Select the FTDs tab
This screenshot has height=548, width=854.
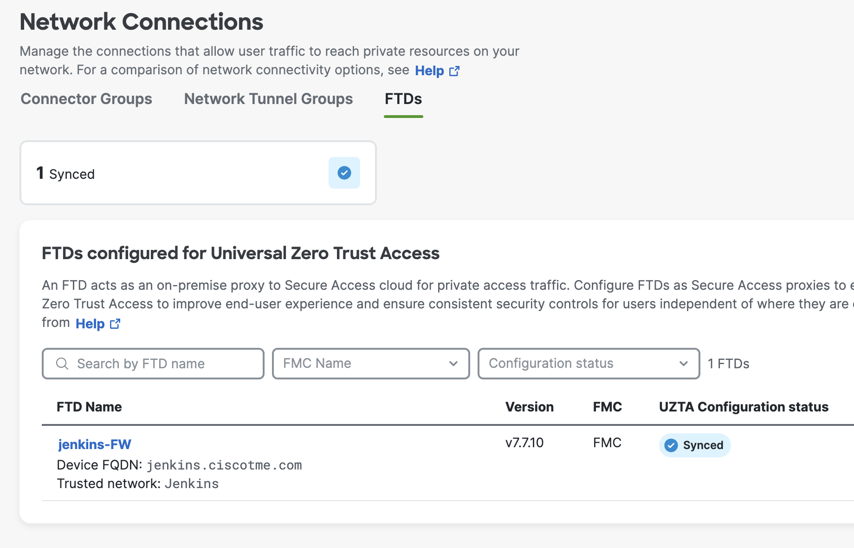[403, 99]
